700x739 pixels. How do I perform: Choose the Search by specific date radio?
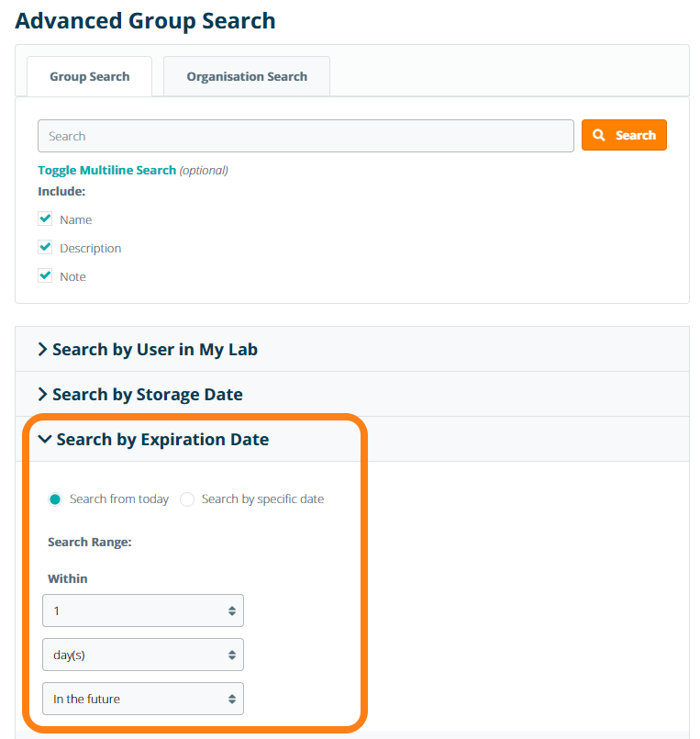[x=187, y=499]
